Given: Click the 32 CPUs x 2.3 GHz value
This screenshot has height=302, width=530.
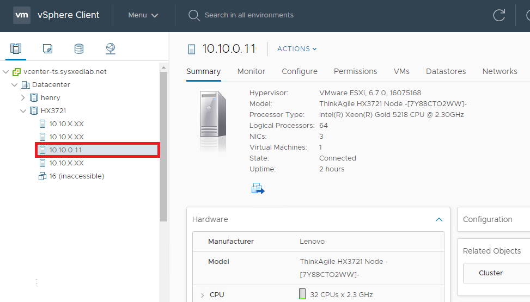Looking at the screenshot, I should (x=341, y=294).
